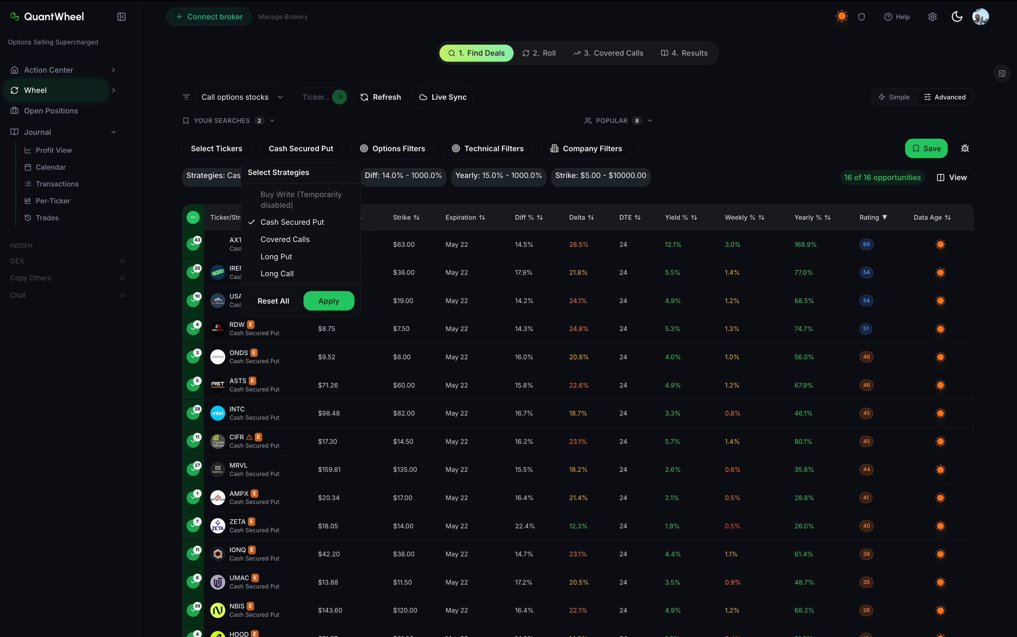Screen dimensions: 1017x637
Task: Expand the Wheel menu chevron
Action: pyautogui.click(x=113, y=90)
